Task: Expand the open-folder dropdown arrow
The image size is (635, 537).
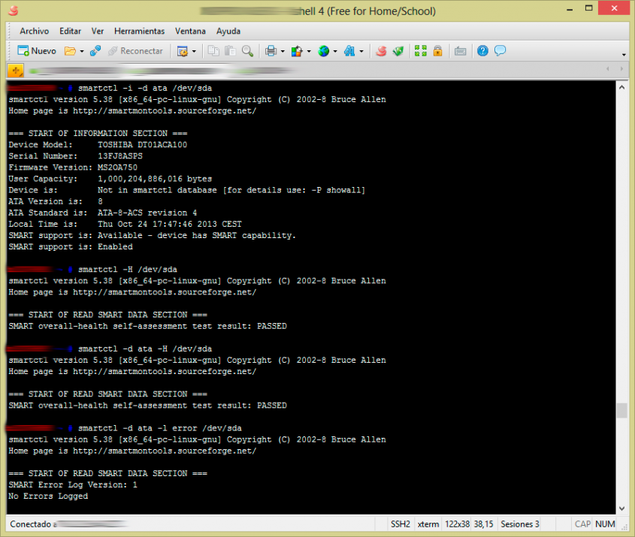Action: coord(82,51)
